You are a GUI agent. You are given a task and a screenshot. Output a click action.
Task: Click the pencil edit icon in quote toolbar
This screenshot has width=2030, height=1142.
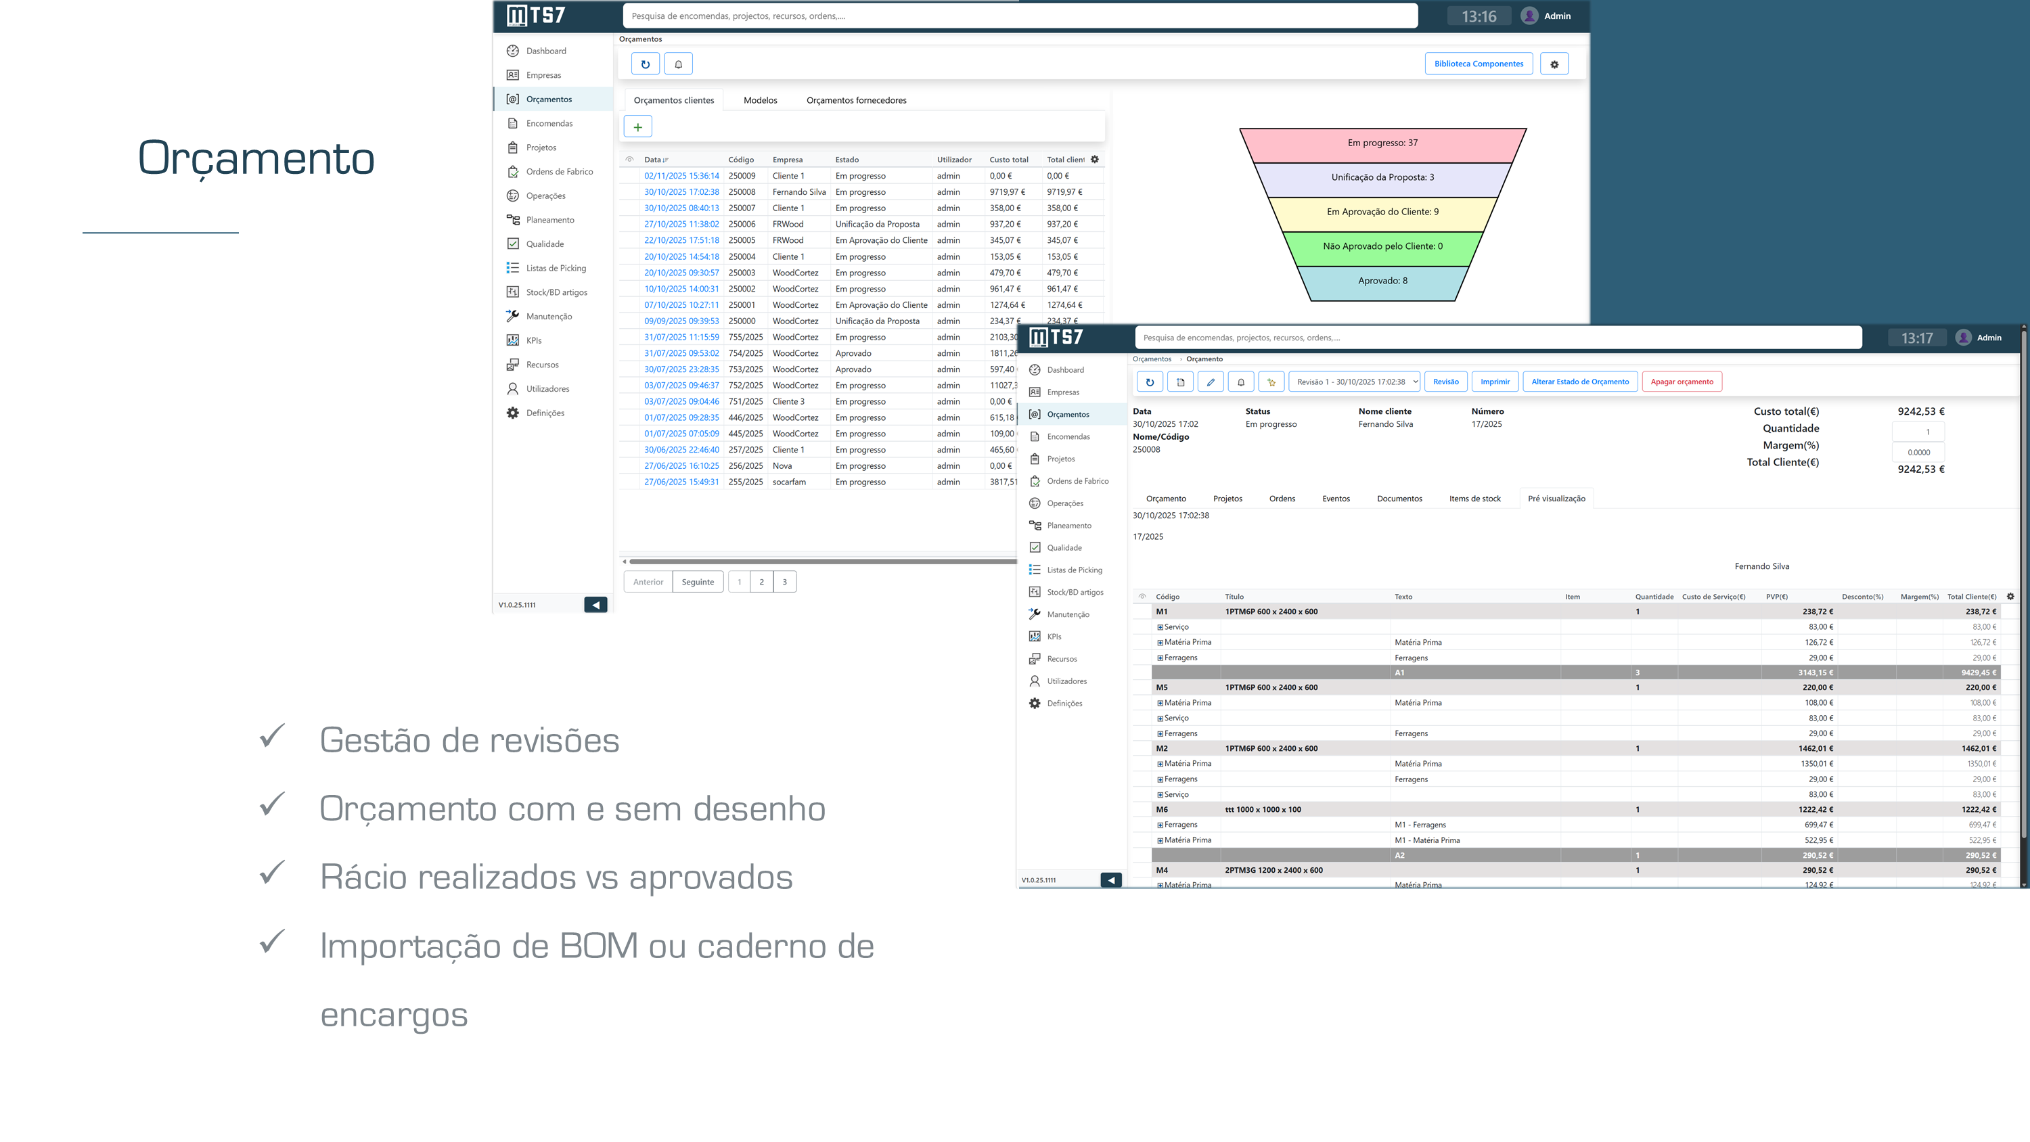pos(1211,382)
